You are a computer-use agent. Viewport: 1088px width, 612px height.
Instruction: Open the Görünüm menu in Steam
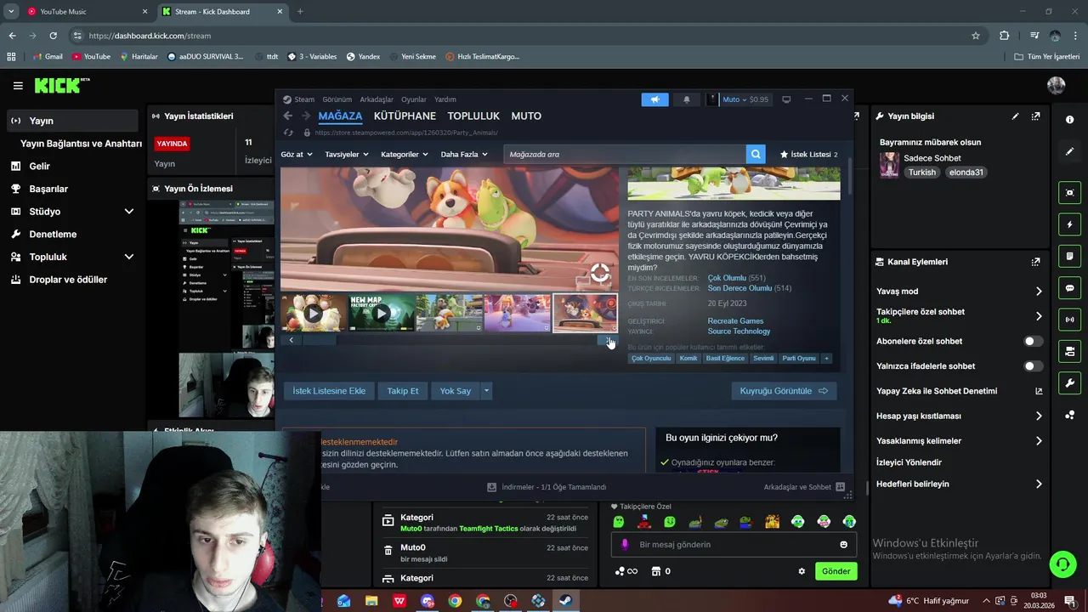337,99
